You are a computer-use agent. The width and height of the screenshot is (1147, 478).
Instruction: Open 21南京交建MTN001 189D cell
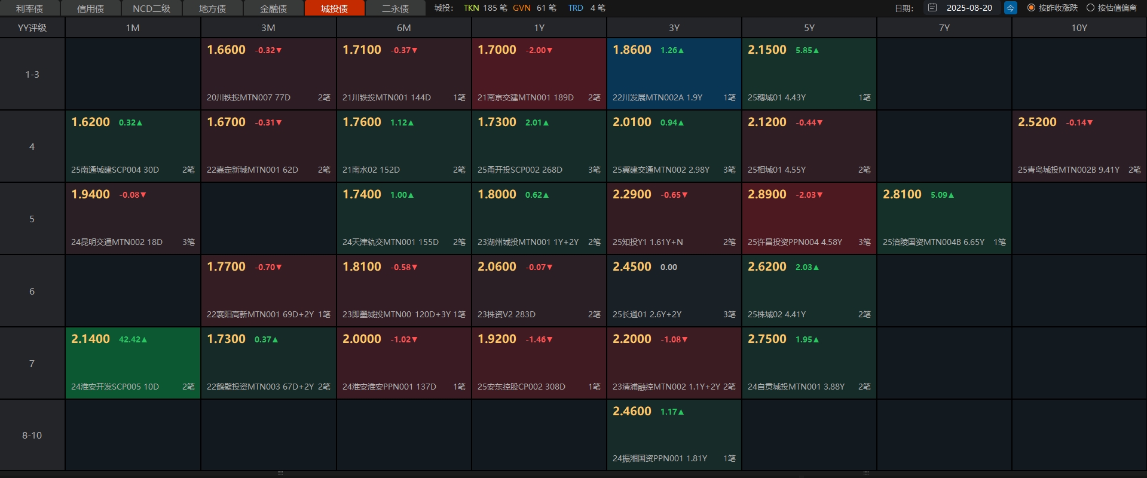(539, 74)
